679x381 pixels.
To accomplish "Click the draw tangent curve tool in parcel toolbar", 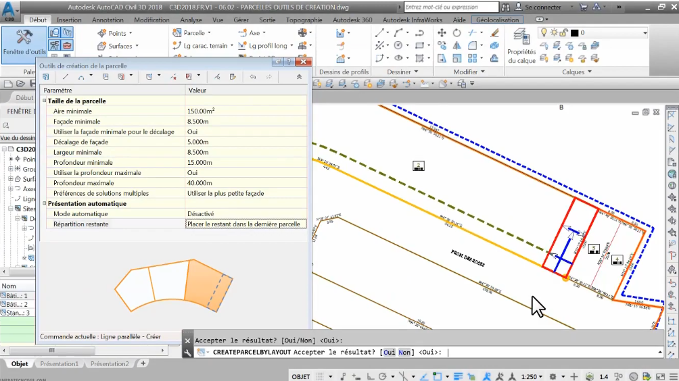I will (81, 76).
